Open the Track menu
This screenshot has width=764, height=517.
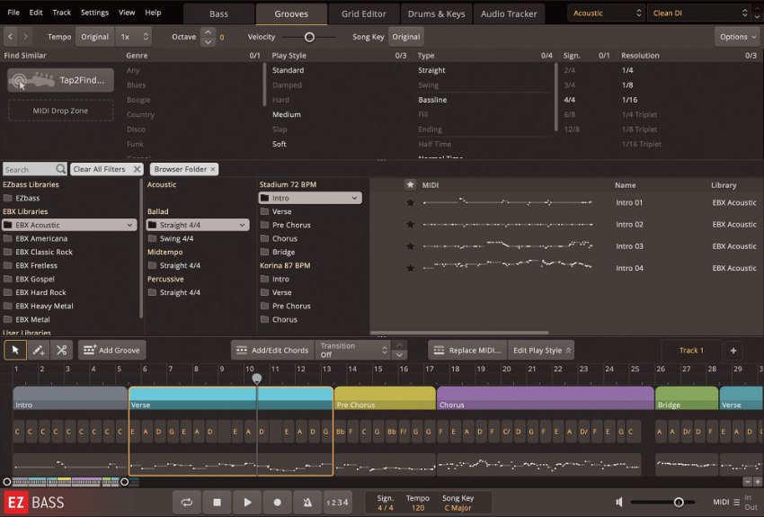point(61,13)
